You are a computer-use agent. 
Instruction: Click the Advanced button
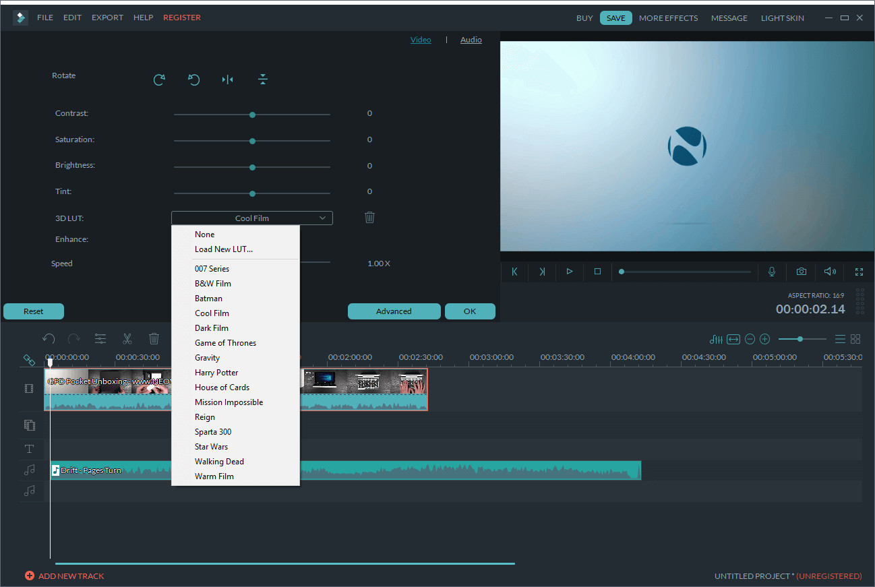[x=394, y=311]
